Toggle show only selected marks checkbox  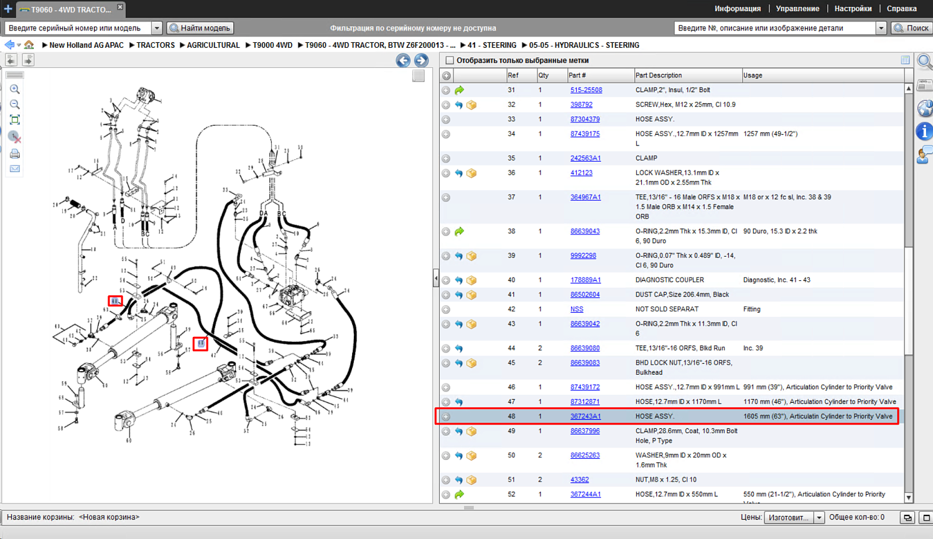[x=450, y=60]
